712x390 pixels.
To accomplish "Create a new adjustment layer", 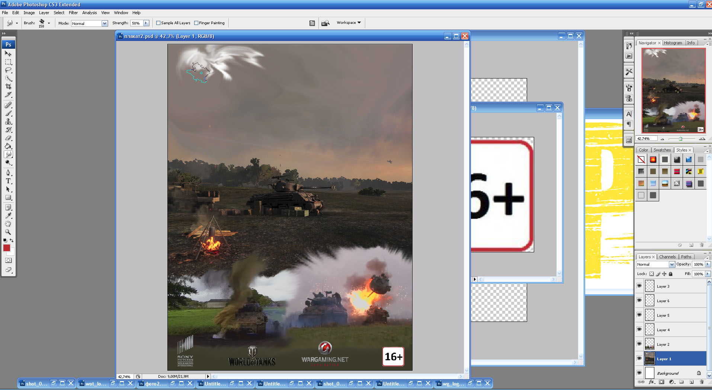I will 671,382.
